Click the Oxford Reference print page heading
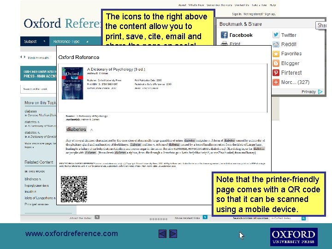Screen dimensions: 332x249 tap(79, 57)
